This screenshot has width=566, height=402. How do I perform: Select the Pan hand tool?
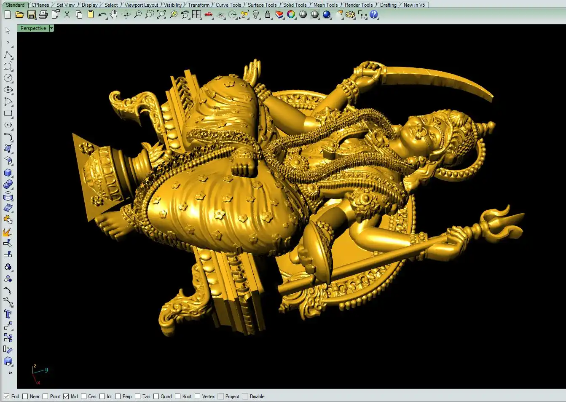click(114, 15)
